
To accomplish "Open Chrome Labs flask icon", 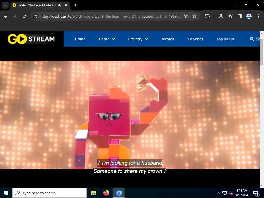I will coord(221,16).
